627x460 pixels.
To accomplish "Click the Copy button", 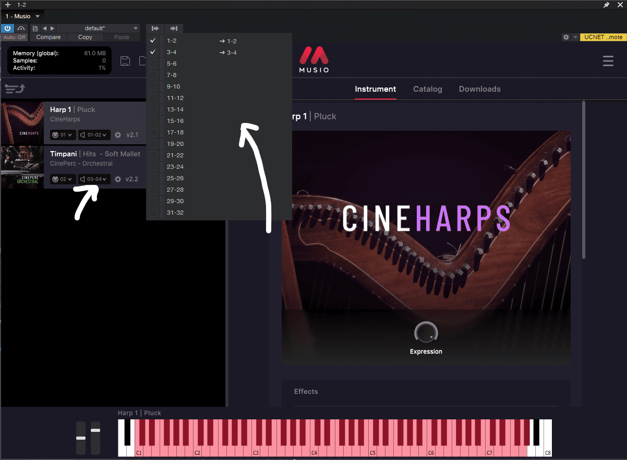I will [85, 37].
